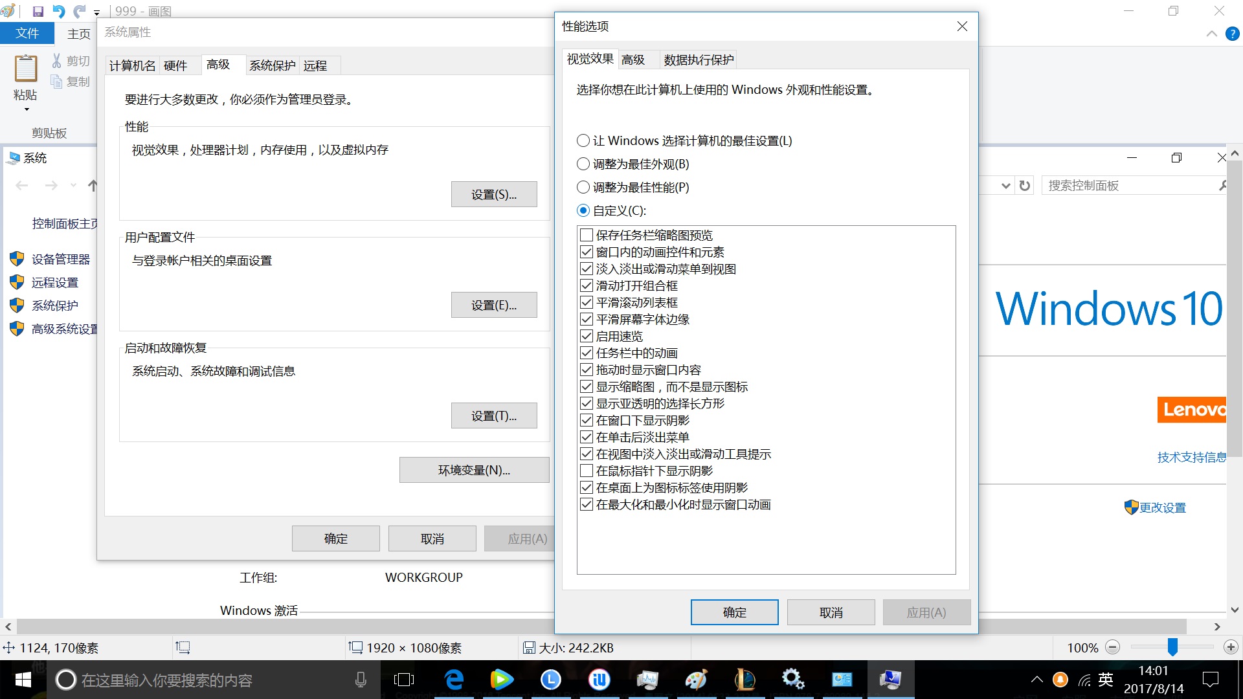Viewport: 1243px width, 699px height.
Task: Open Microsoft Edge from the taskbar
Action: (454, 680)
